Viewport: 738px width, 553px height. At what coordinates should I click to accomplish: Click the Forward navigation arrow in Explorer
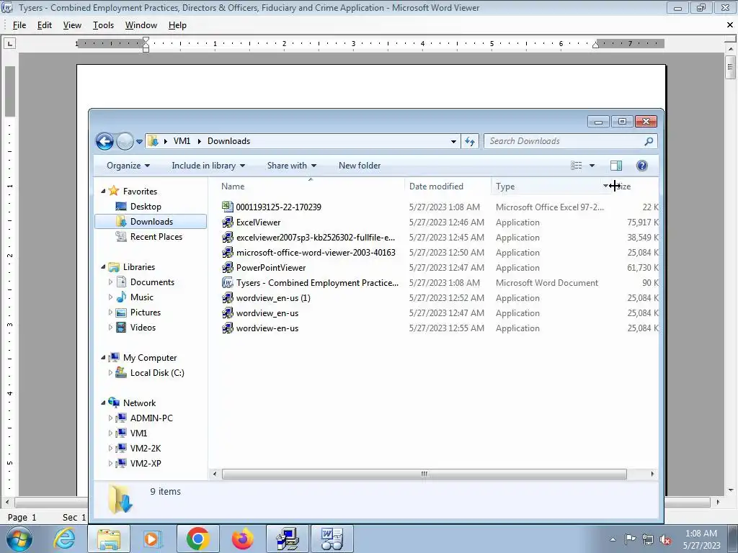[125, 141]
